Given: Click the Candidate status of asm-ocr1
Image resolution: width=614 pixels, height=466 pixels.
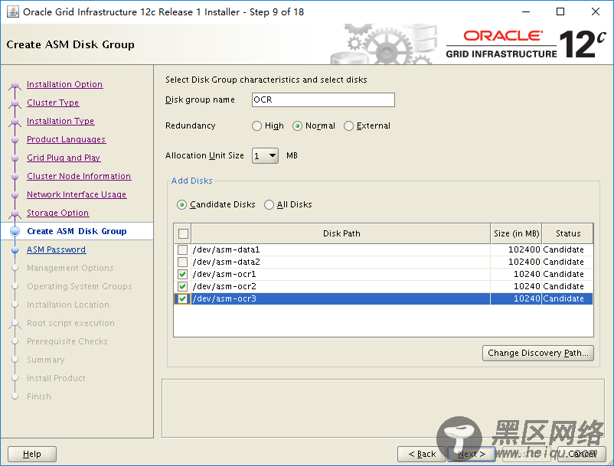Looking at the screenshot, I should pos(563,274).
